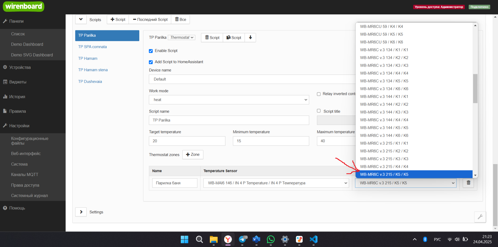This screenshot has width=498, height=247.
Task: Toggle Enable Script checkbox
Action: point(151,51)
